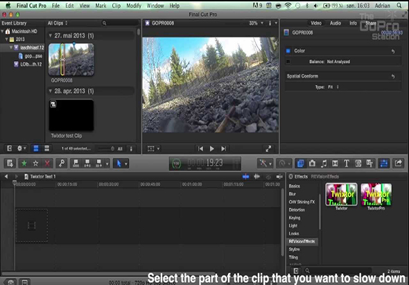Collapse the Macintosh HD tree item
409x285 pixels.
[3, 31]
